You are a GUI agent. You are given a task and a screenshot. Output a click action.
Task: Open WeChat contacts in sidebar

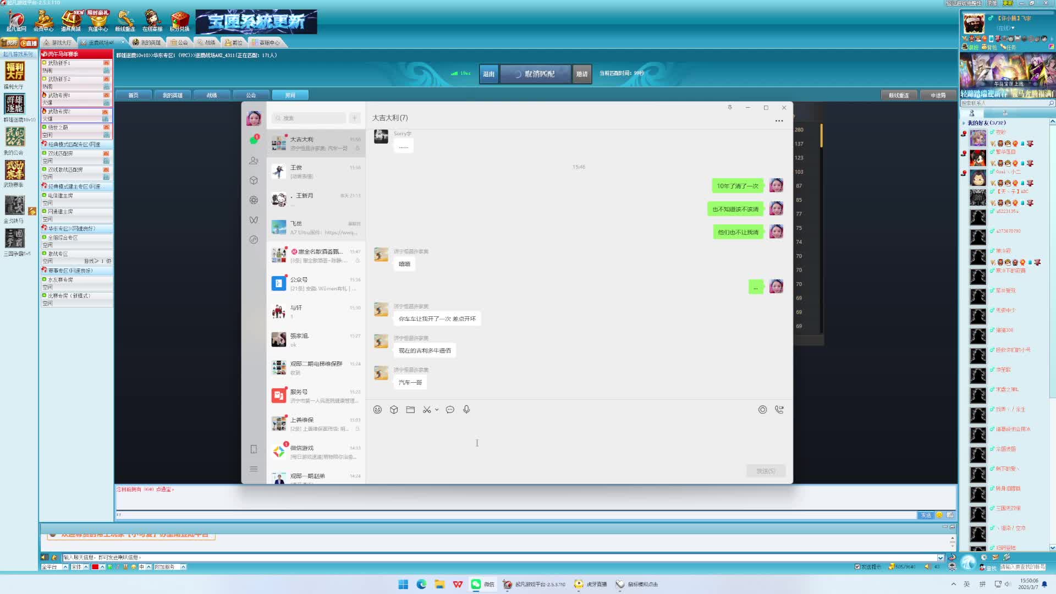[x=254, y=161]
